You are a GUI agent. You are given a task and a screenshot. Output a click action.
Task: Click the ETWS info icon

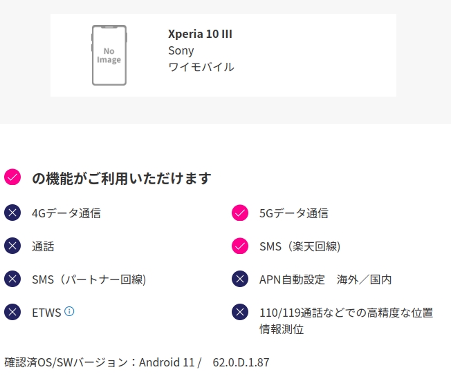[69, 311]
